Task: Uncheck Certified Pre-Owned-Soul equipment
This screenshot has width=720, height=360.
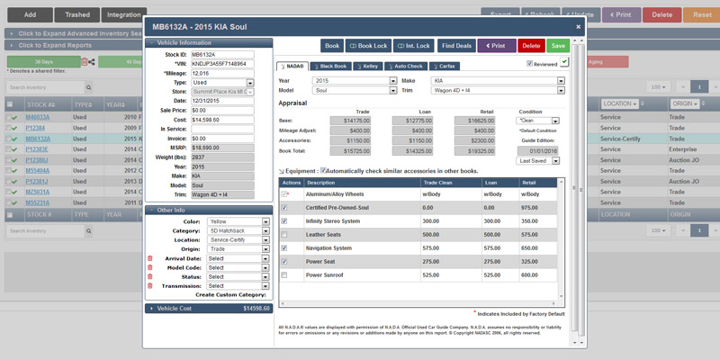Action: pyautogui.click(x=284, y=208)
